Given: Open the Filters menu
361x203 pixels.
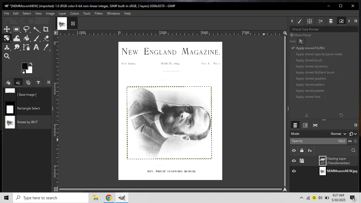Looking at the screenshot, I should tap(99, 13).
